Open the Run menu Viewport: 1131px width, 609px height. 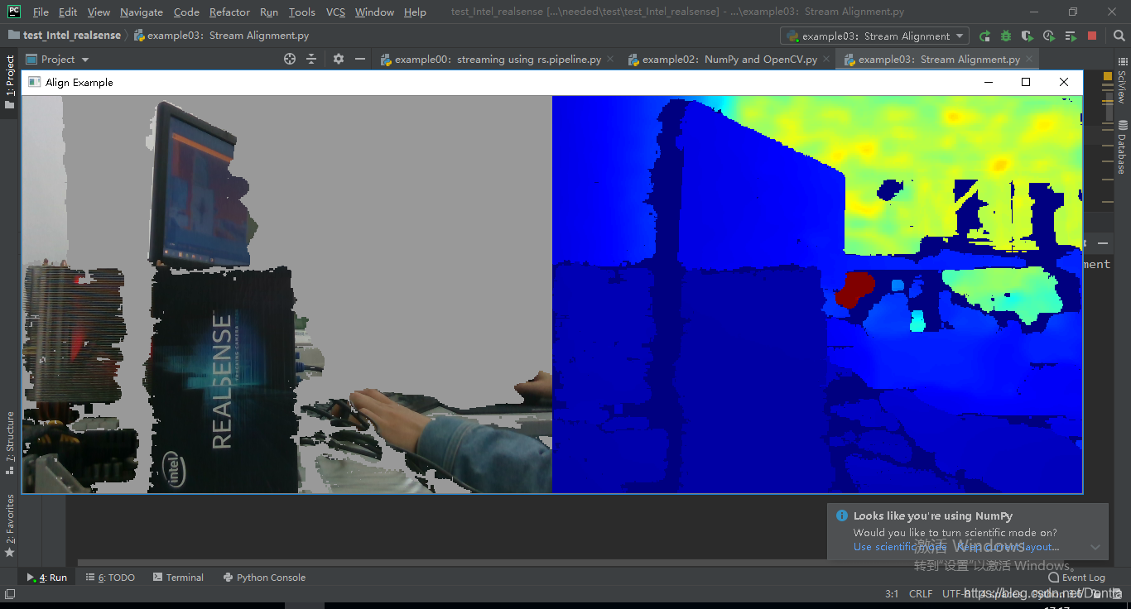269,12
